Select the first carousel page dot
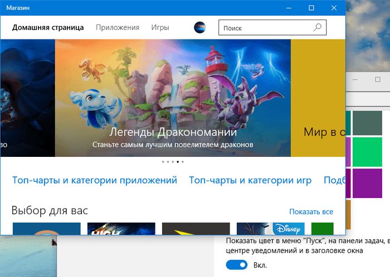 click(163, 162)
